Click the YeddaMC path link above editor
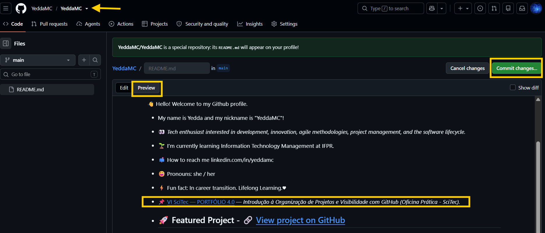 click(124, 68)
